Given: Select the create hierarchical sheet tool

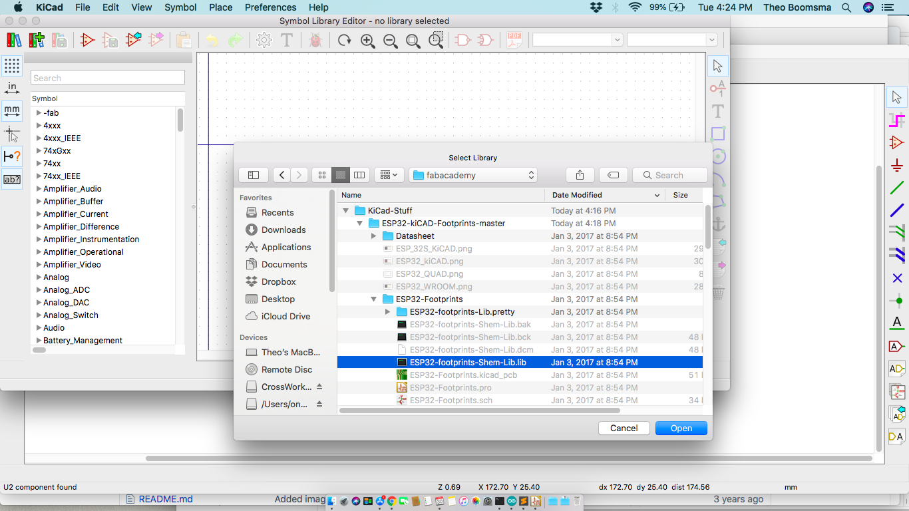Looking at the screenshot, I should (897, 391).
